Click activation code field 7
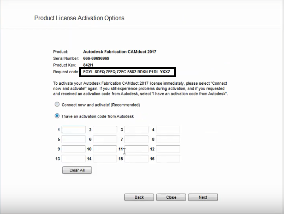284x214 pixels. pyautogui.click(x=136, y=139)
